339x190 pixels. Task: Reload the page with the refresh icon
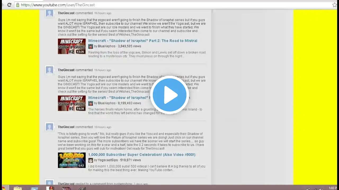(9, 5)
